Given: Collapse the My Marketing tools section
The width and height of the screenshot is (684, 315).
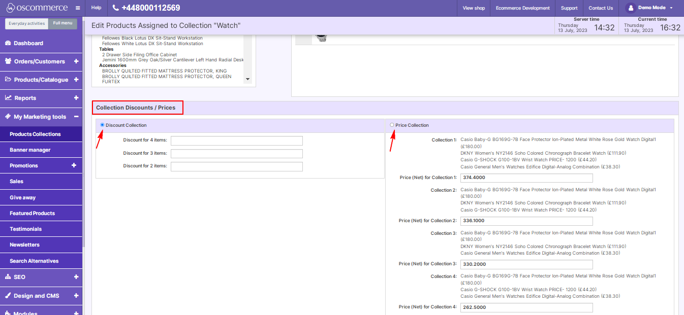Looking at the screenshot, I should (x=76, y=117).
